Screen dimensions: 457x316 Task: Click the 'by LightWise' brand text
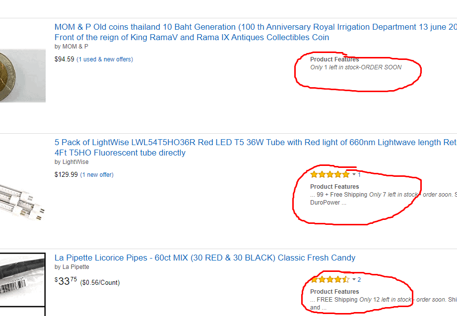click(71, 162)
